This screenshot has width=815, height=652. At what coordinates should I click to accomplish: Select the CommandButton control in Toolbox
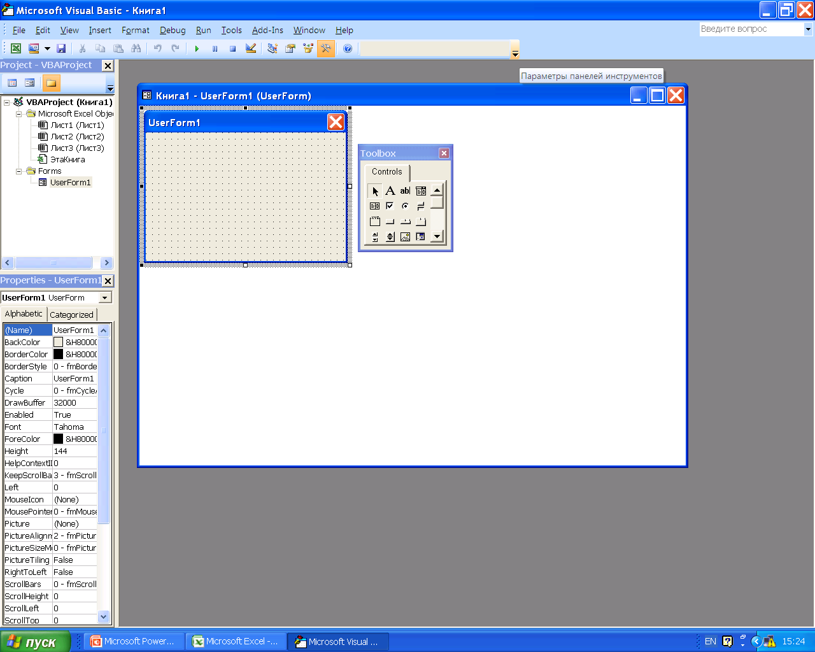coord(390,222)
